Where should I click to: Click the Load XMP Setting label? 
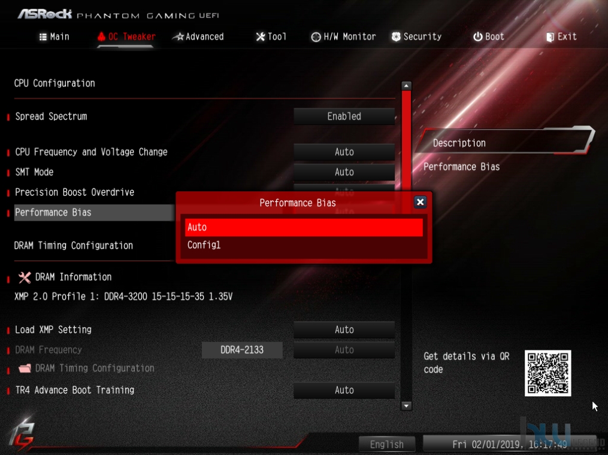coord(53,330)
